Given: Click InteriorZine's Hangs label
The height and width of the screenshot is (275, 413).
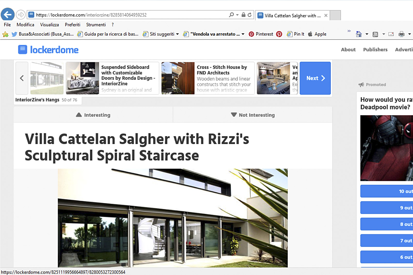Looking at the screenshot, I should tap(37, 100).
